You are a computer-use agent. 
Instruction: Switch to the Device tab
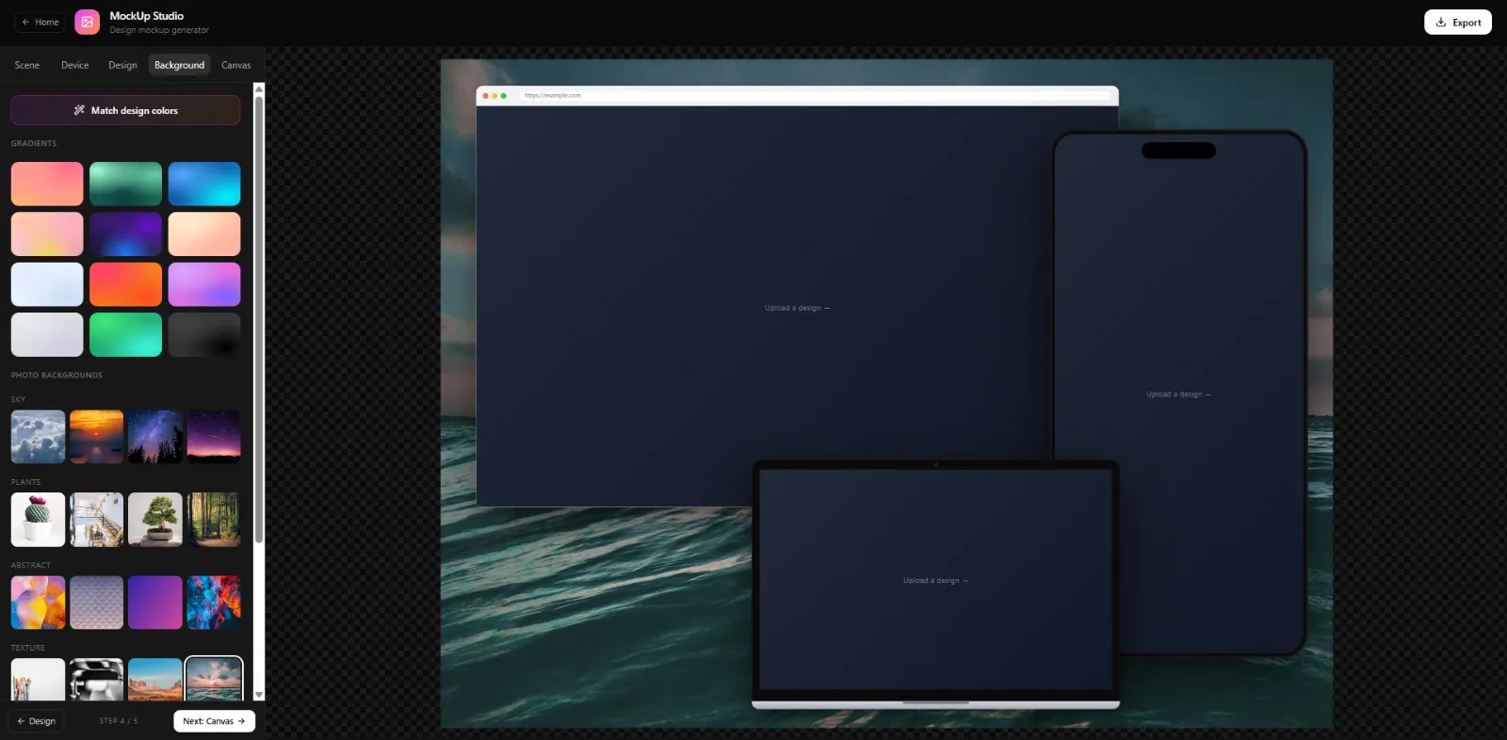click(x=75, y=65)
